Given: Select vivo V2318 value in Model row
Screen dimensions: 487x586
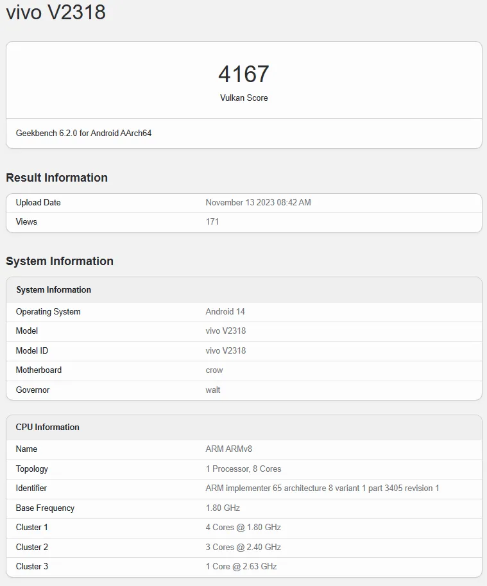Looking at the screenshot, I should pos(226,331).
